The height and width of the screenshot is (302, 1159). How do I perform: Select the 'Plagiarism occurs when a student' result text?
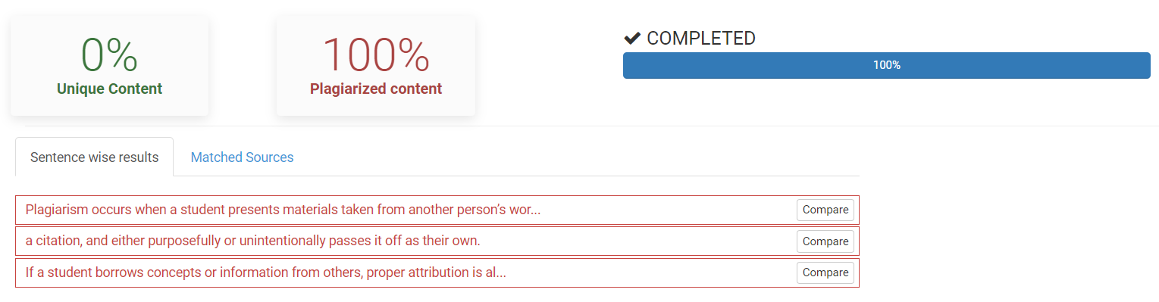click(283, 210)
